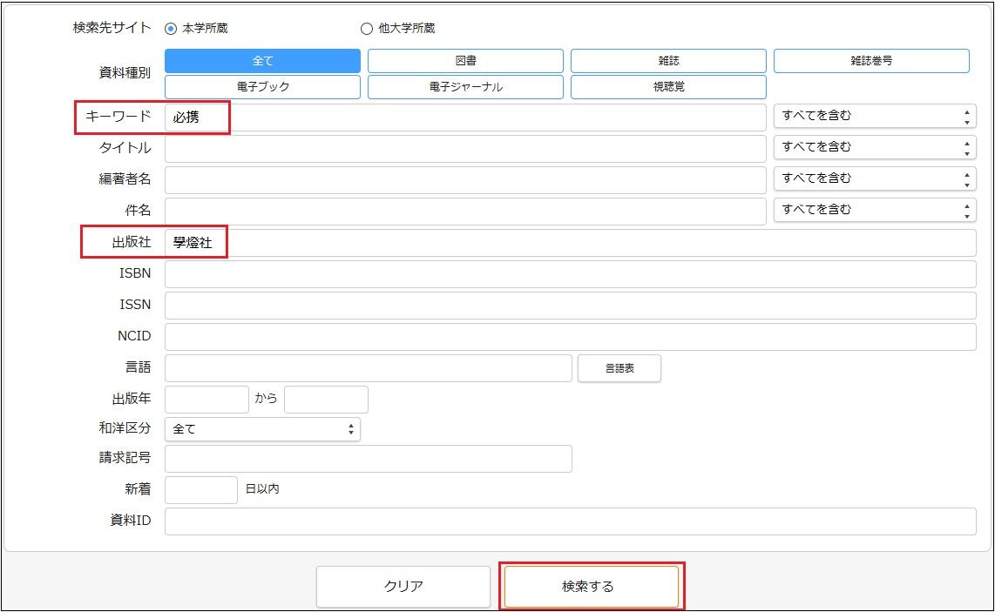Click the 検索する button
This screenshot has width=995, height=612.
pyautogui.click(x=591, y=587)
